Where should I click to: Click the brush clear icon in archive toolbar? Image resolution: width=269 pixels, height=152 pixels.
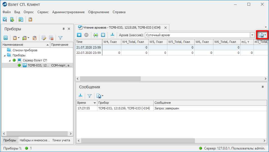[x=112, y=35]
